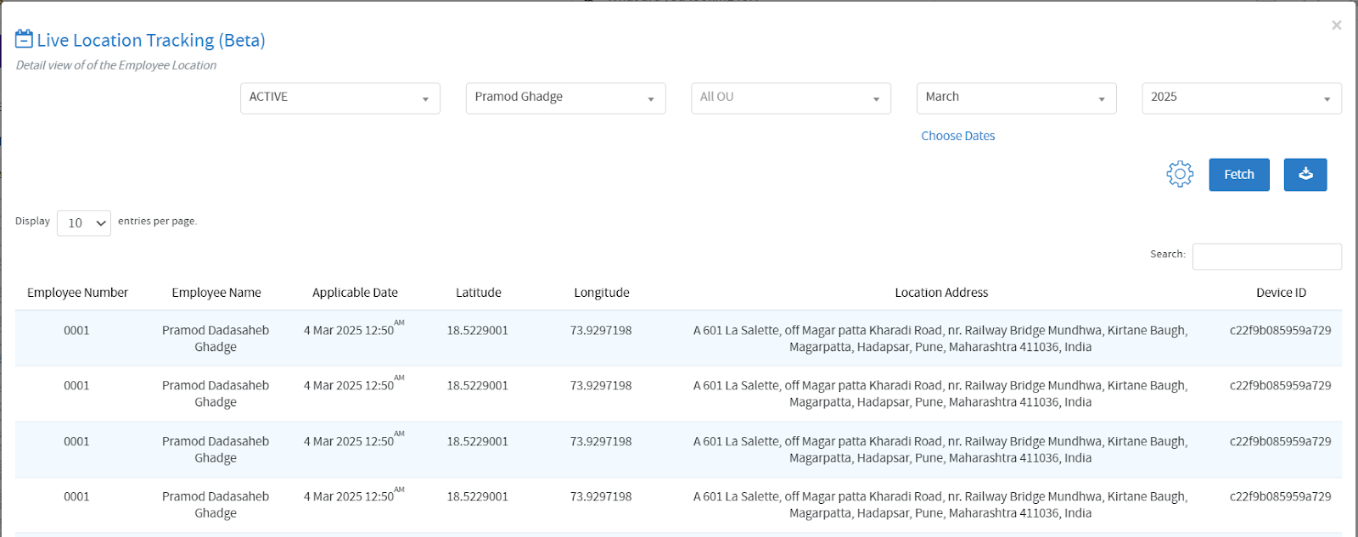Sort by Longitude column header

pos(601,293)
